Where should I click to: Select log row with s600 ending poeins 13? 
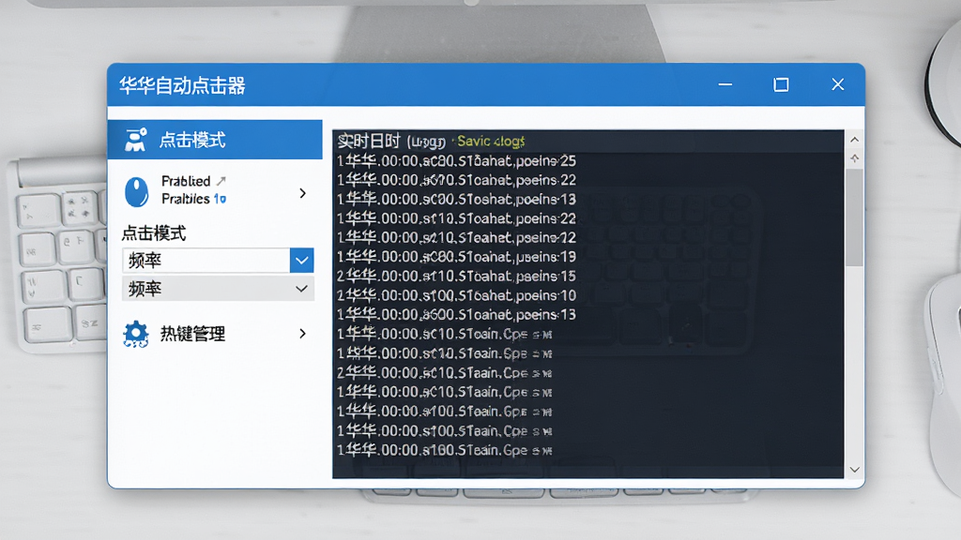pos(457,315)
